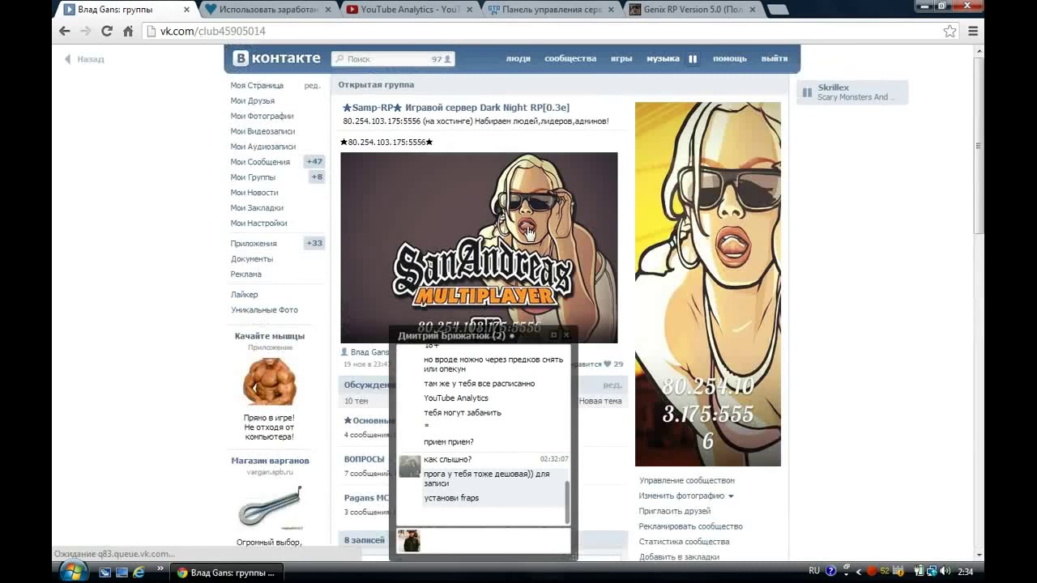Click the tray icon with warning badge
The width and height of the screenshot is (1037, 583).
coord(897,571)
